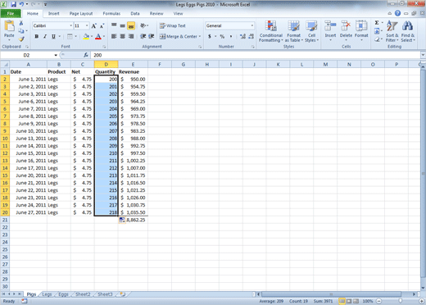
Task: Expand the Merge & Center dropdown arrow
Action: [200, 36]
